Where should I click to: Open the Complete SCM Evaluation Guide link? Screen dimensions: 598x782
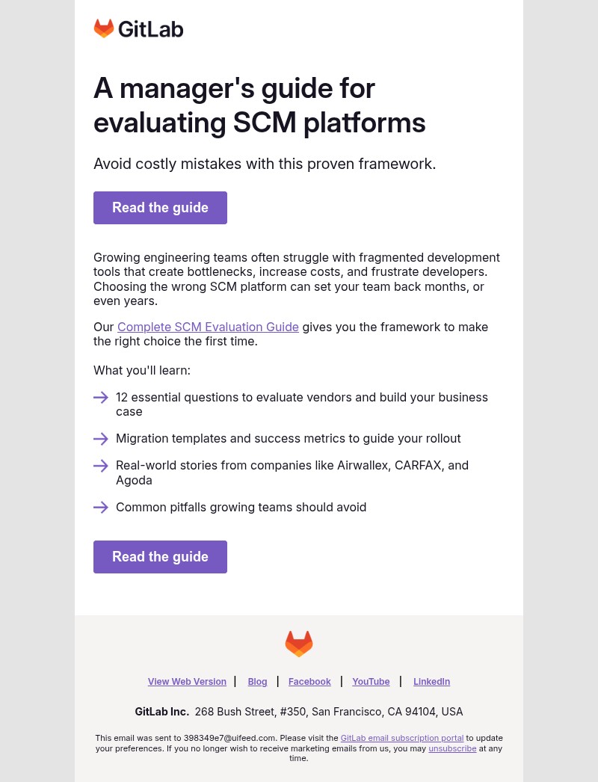208,327
